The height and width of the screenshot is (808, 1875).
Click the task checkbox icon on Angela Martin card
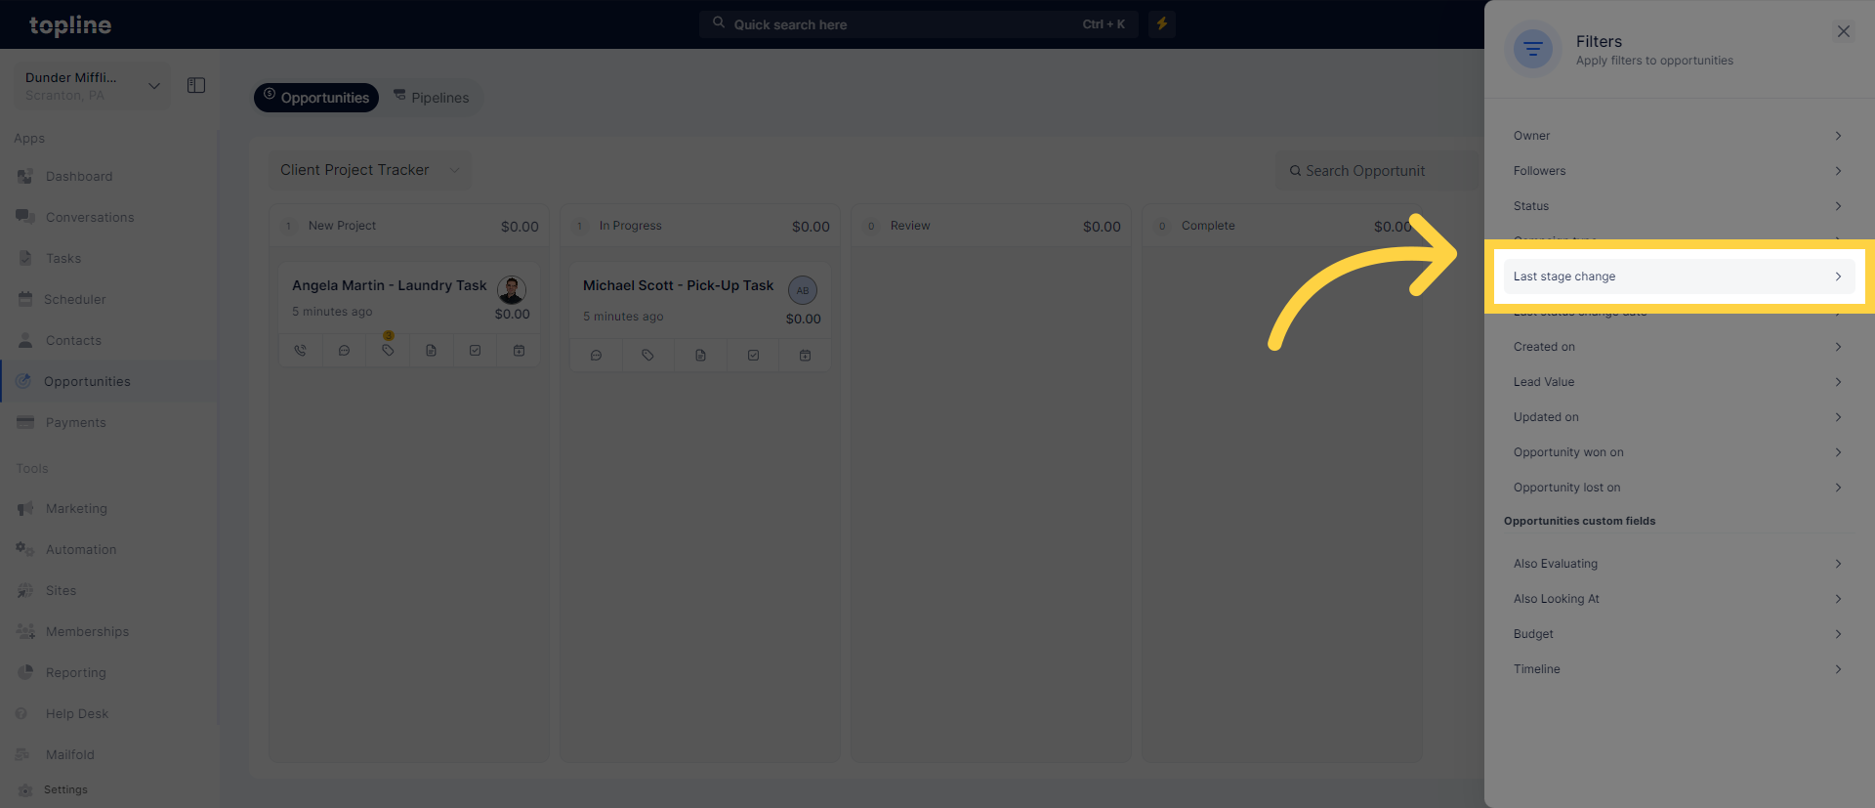(x=475, y=351)
